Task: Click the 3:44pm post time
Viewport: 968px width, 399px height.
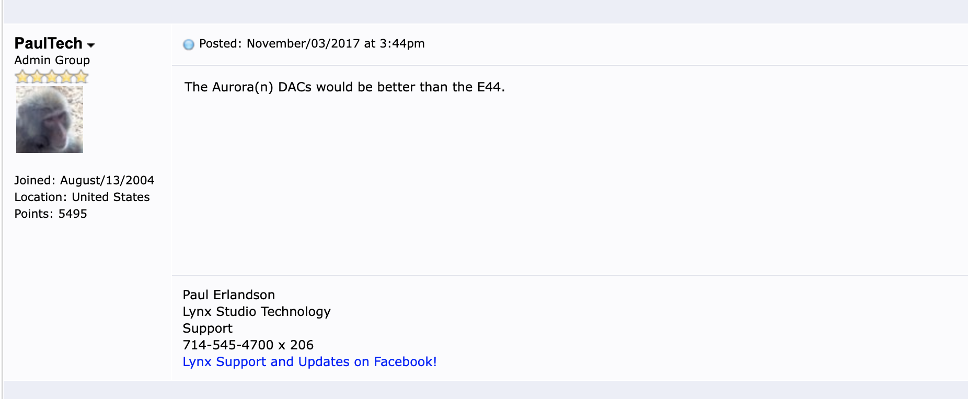Action: [402, 43]
